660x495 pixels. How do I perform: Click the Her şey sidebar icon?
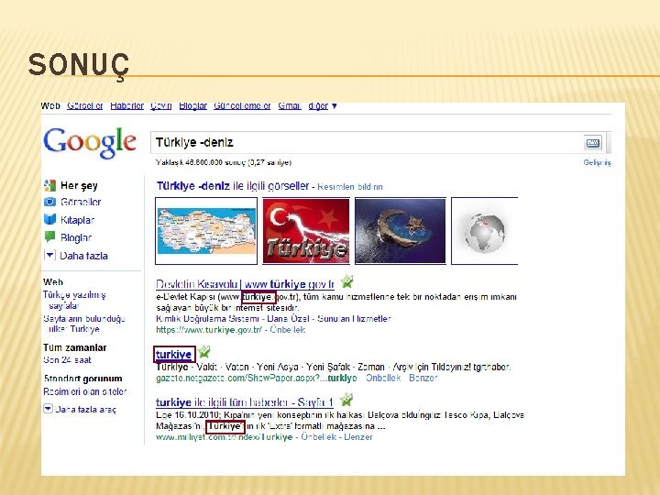(x=49, y=185)
